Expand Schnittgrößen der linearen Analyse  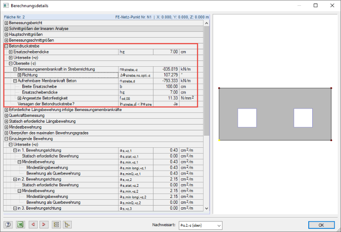point(6,29)
